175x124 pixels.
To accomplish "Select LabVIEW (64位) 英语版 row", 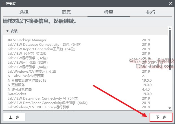I will [x=85, y=54].
